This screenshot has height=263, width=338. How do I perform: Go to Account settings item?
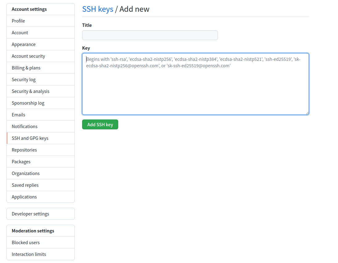[40, 32]
